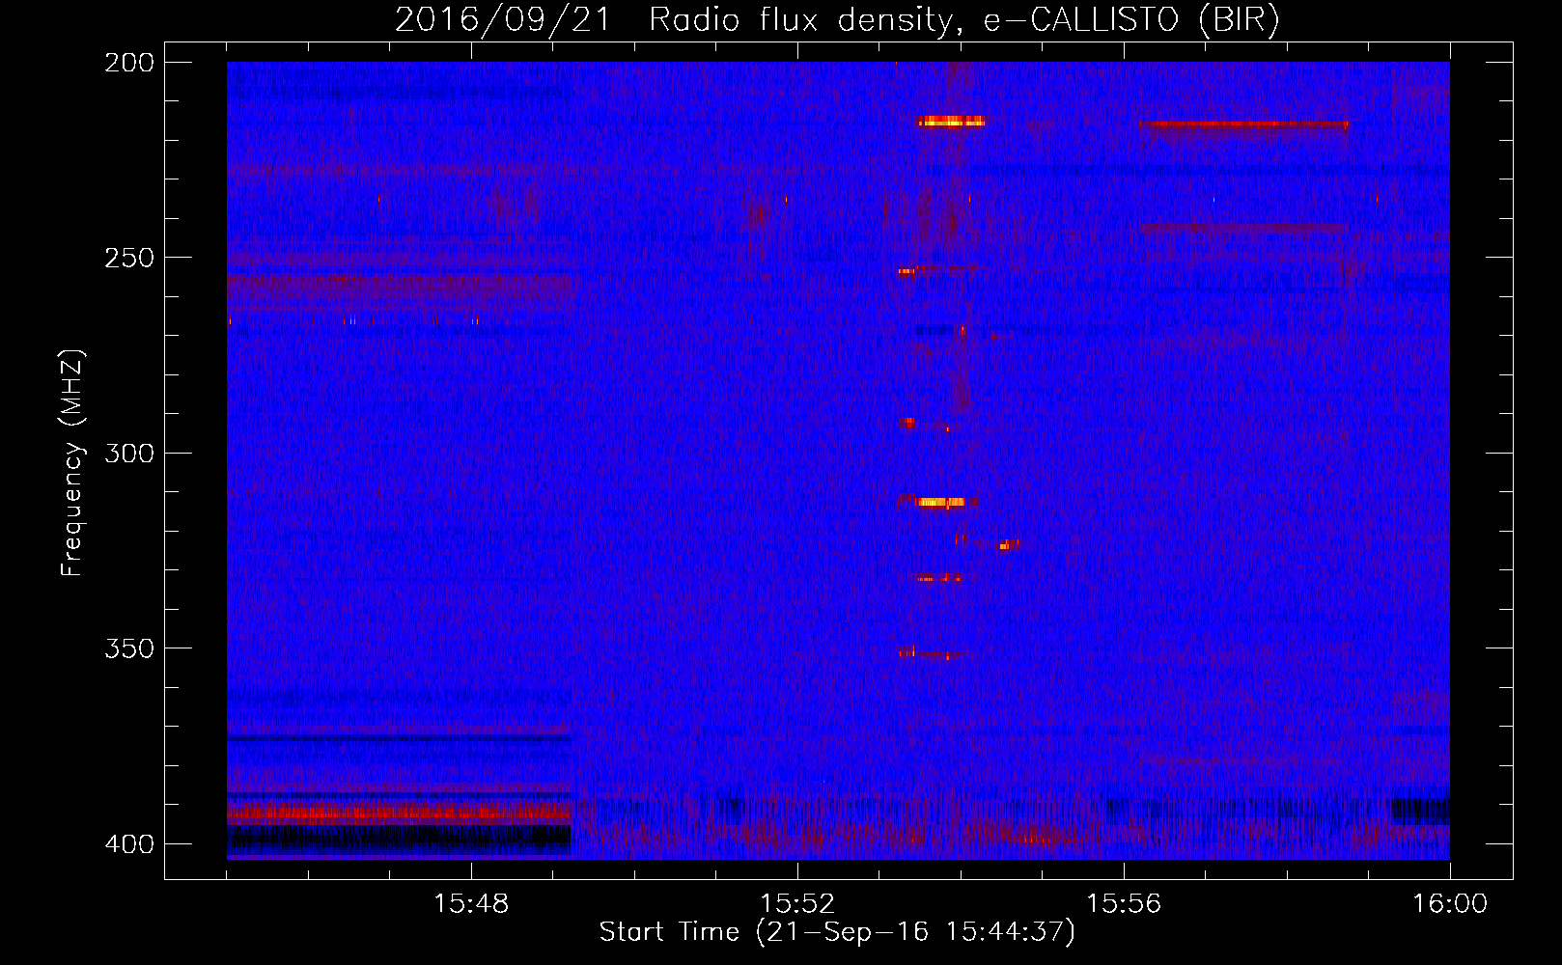This screenshot has width=1562, height=965.
Task: Click the 350 frequency tick label
Action: click(129, 648)
